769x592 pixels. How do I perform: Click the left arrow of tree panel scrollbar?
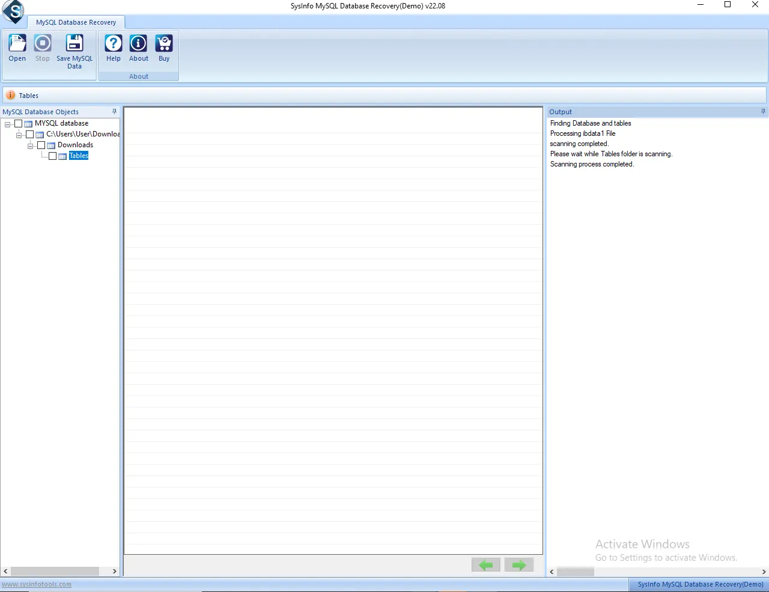coord(5,572)
